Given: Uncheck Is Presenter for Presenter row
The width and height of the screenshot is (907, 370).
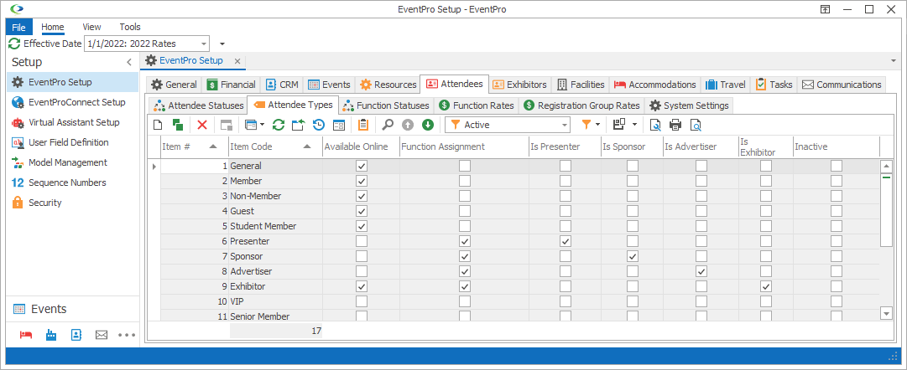Looking at the screenshot, I should (566, 241).
